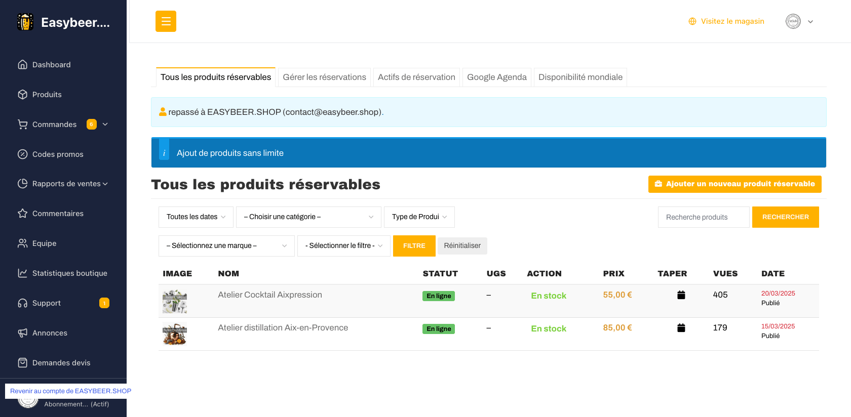
Task: Expand the Sélectionnez une marque dropdown
Action: (x=226, y=246)
